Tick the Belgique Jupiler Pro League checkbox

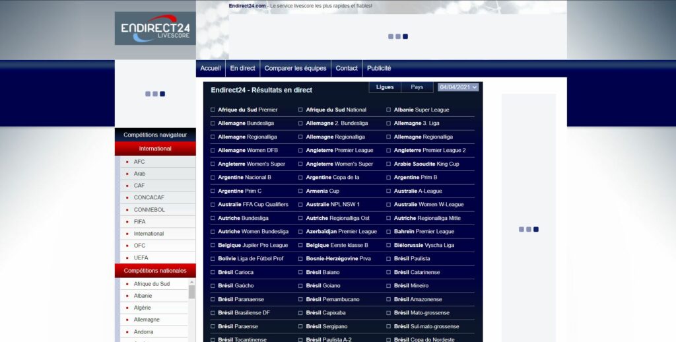pos(213,246)
